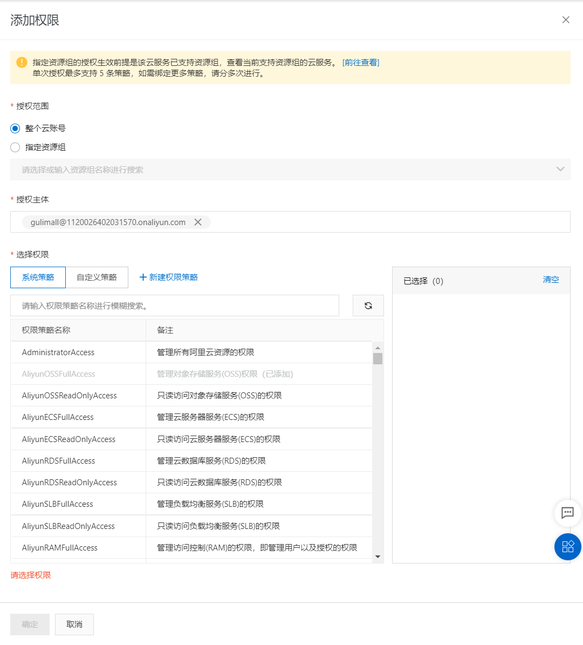The image size is (583, 645).
Task: Open the 前往查看 link
Action: (361, 63)
